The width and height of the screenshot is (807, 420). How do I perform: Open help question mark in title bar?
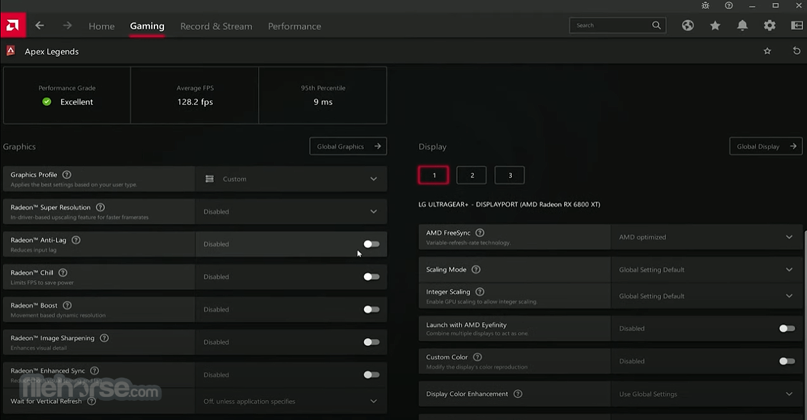point(729,5)
